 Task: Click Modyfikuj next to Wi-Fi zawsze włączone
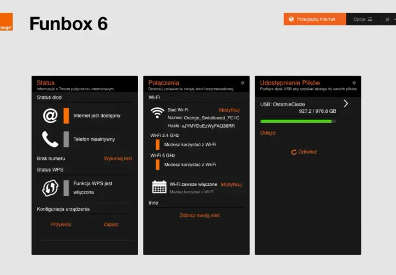pos(231,185)
